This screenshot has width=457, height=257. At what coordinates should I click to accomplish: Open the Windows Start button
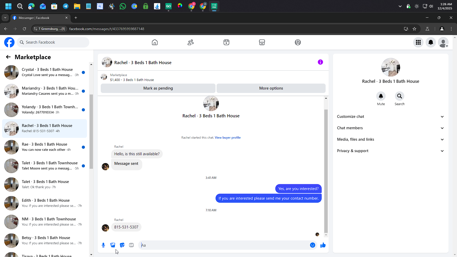tap(9, 6)
